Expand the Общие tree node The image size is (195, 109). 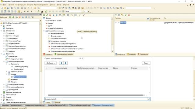pyautogui.click(x=1, y=26)
